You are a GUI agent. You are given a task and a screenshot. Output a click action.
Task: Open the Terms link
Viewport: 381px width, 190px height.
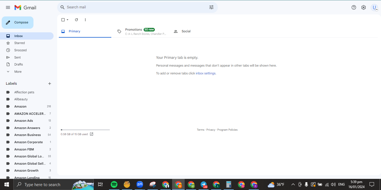pos(201,130)
